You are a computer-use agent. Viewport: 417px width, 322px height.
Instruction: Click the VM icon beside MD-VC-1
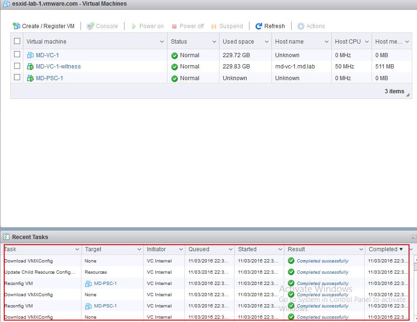tap(30, 55)
